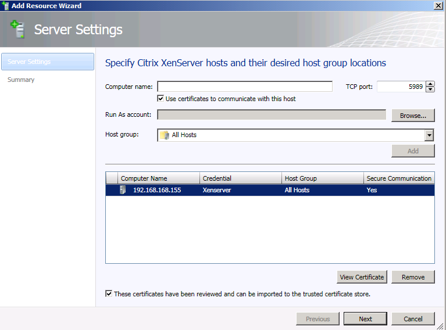
Task: Sort list by Computer Name column header
Action: [159, 178]
